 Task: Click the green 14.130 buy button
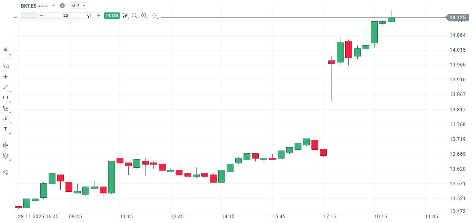[111, 16]
